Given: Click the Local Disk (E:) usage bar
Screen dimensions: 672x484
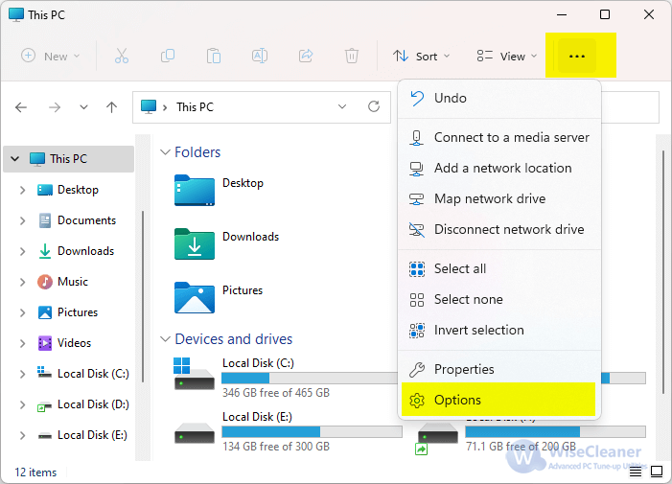Looking at the screenshot, I should click(312, 431).
